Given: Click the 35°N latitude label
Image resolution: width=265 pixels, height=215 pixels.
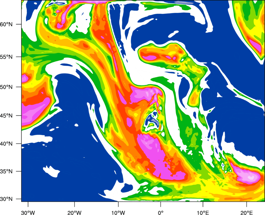Looking at the screenshot, I should (x=6, y=171).
